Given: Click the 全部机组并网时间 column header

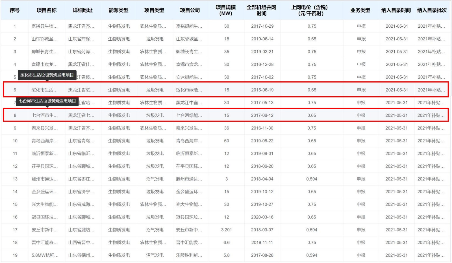Looking at the screenshot, I should (x=262, y=10).
